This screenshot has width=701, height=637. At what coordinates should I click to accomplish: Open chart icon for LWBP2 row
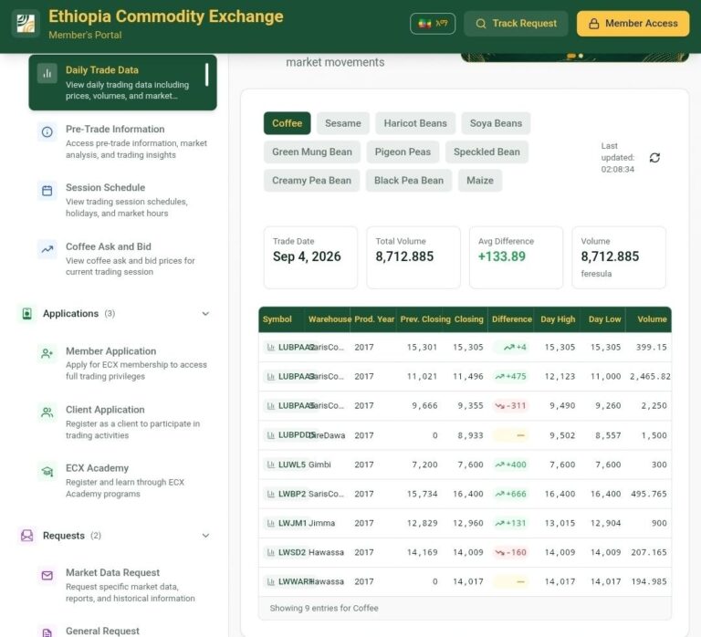(271, 494)
